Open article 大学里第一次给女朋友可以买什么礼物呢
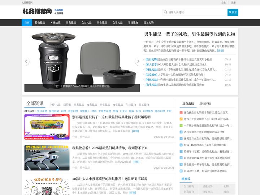The height and width of the screenshot is (195, 260). [181, 75]
